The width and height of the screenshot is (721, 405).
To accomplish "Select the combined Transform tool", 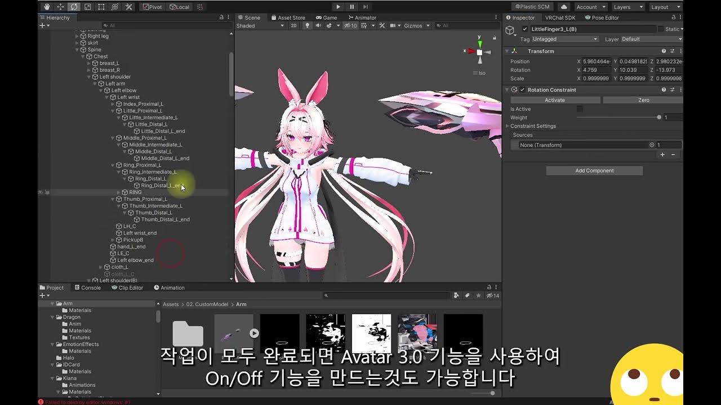I will 115,7.
